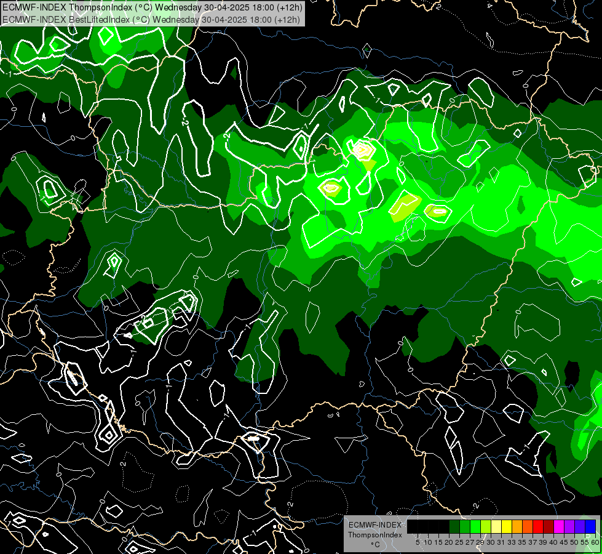Click the legend tick value 60
Screen dimensions: 602x554
coord(595,542)
